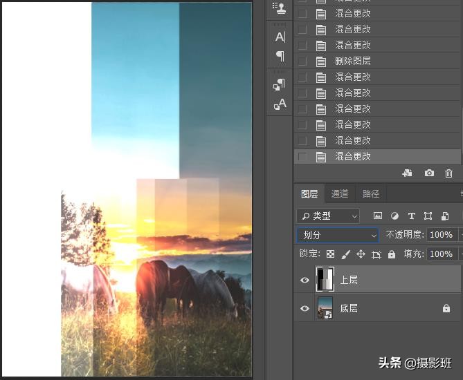Click the 不透明度 opacity value field
463x380 pixels.
(x=441, y=235)
